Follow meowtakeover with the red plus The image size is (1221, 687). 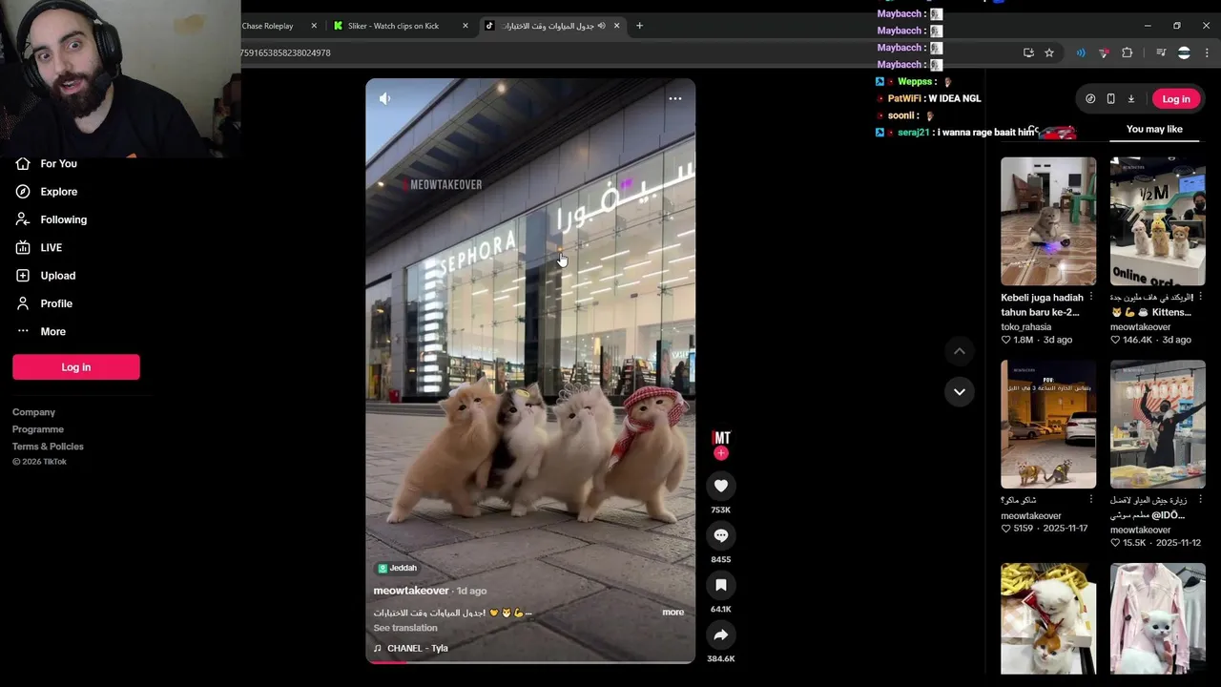click(721, 453)
